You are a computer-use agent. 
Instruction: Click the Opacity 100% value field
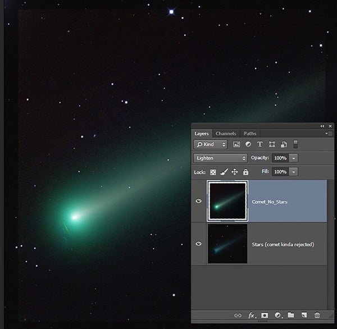click(x=280, y=158)
